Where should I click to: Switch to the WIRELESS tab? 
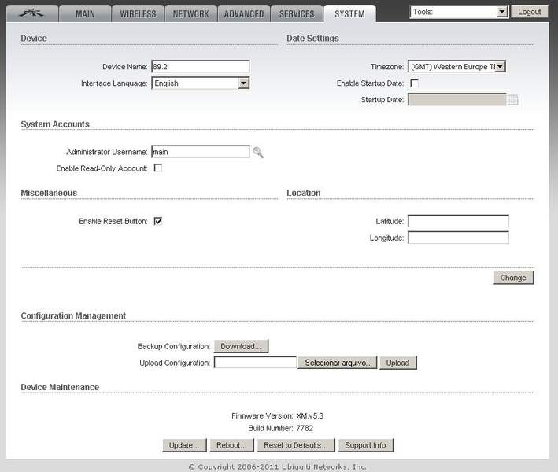[138, 14]
